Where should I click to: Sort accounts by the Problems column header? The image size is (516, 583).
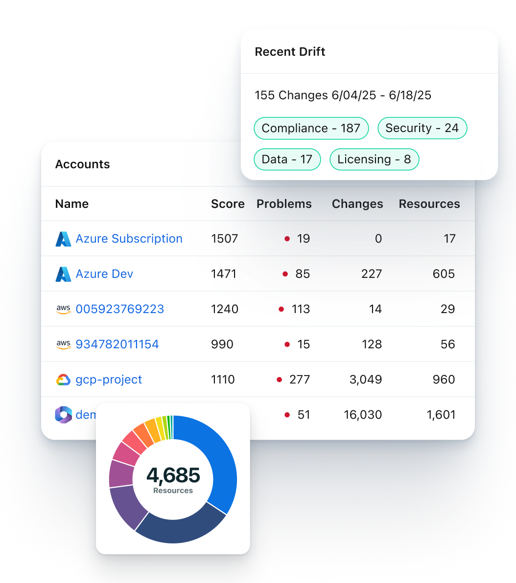point(284,204)
